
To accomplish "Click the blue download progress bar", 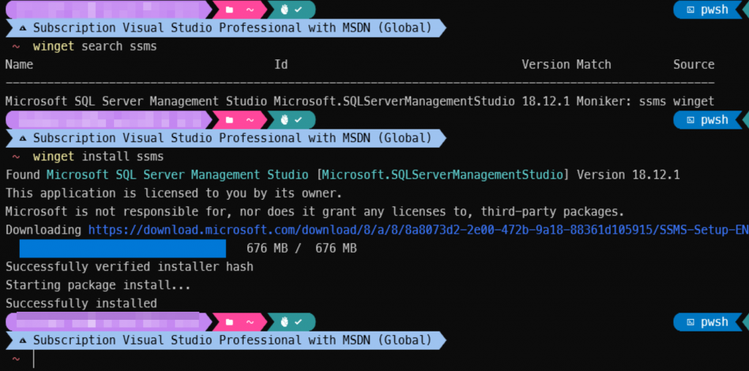I will 123,249.
